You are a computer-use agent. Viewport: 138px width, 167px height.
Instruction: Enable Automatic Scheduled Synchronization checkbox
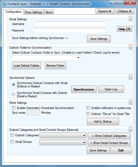click(14, 108)
